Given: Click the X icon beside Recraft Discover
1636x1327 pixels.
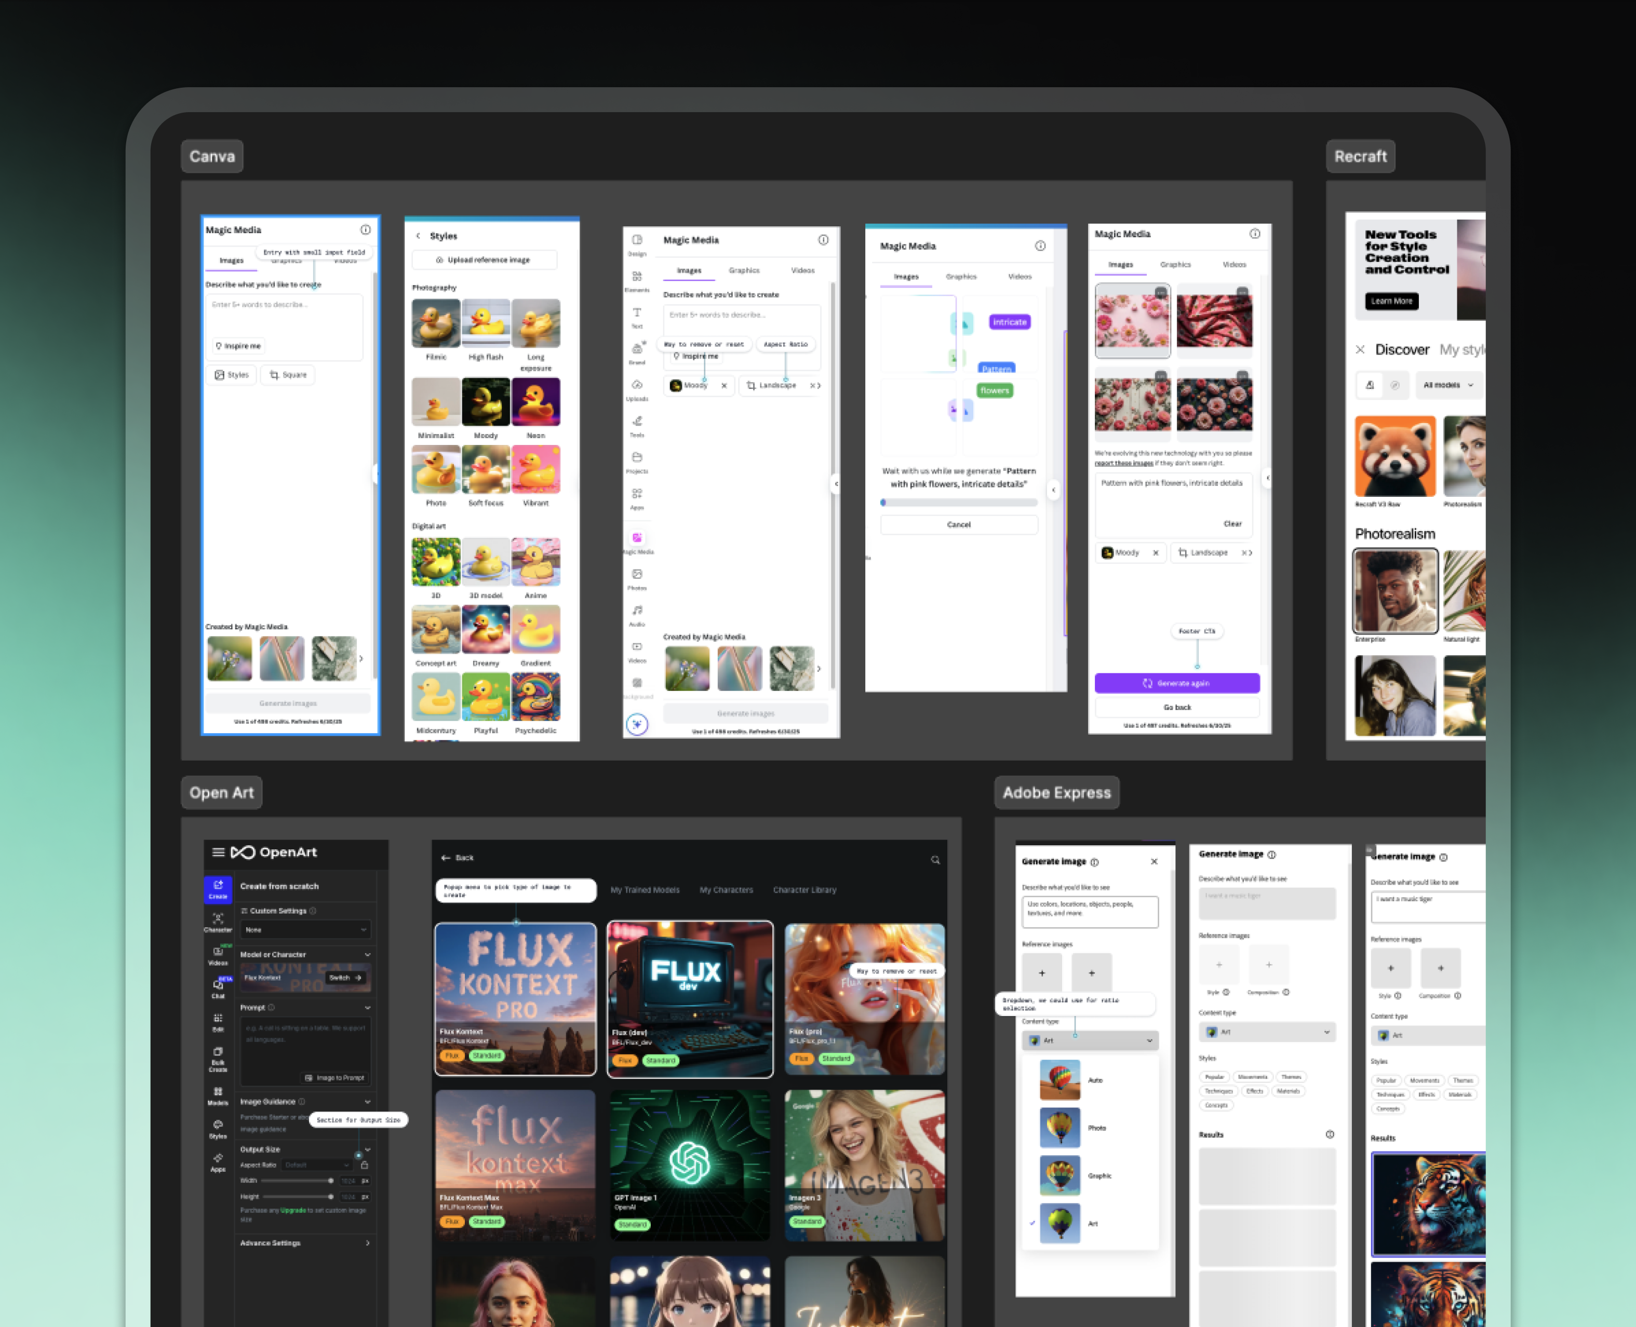Looking at the screenshot, I should (1359, 349).
